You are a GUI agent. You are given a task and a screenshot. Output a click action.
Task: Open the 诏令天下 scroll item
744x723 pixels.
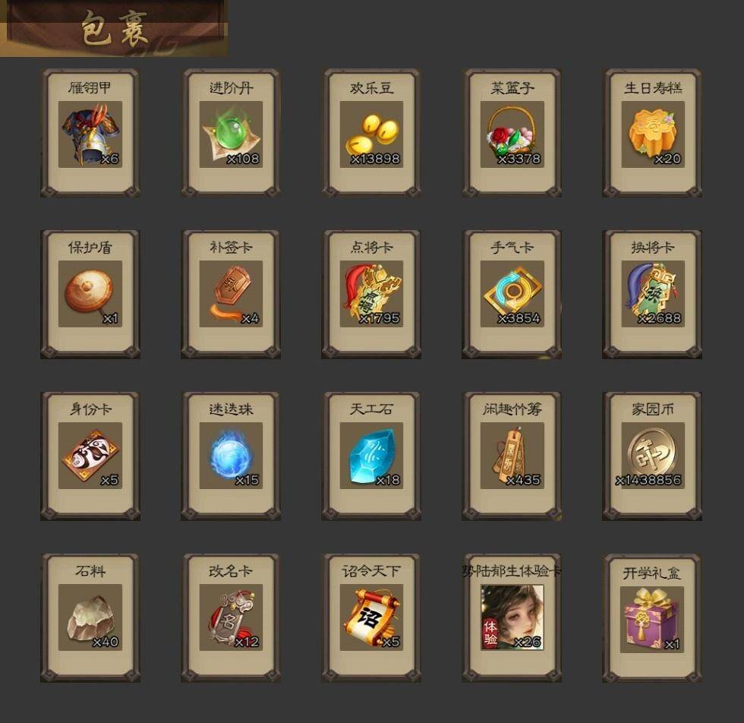371,617
